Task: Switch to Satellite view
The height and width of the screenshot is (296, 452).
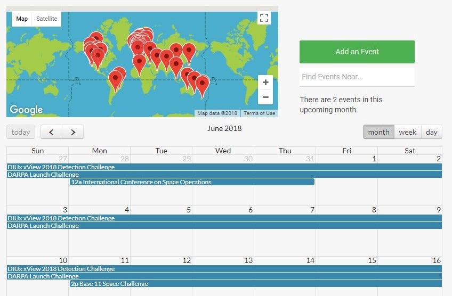Action: tap(47, 19)
